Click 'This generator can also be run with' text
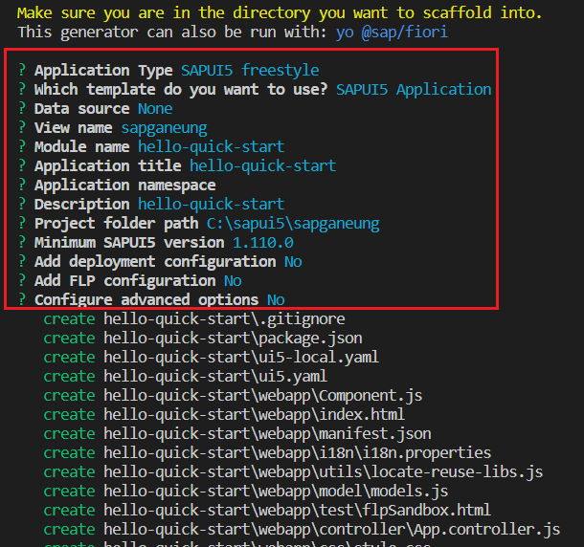This screenshot has width=584, height=547. click(172, 33)
